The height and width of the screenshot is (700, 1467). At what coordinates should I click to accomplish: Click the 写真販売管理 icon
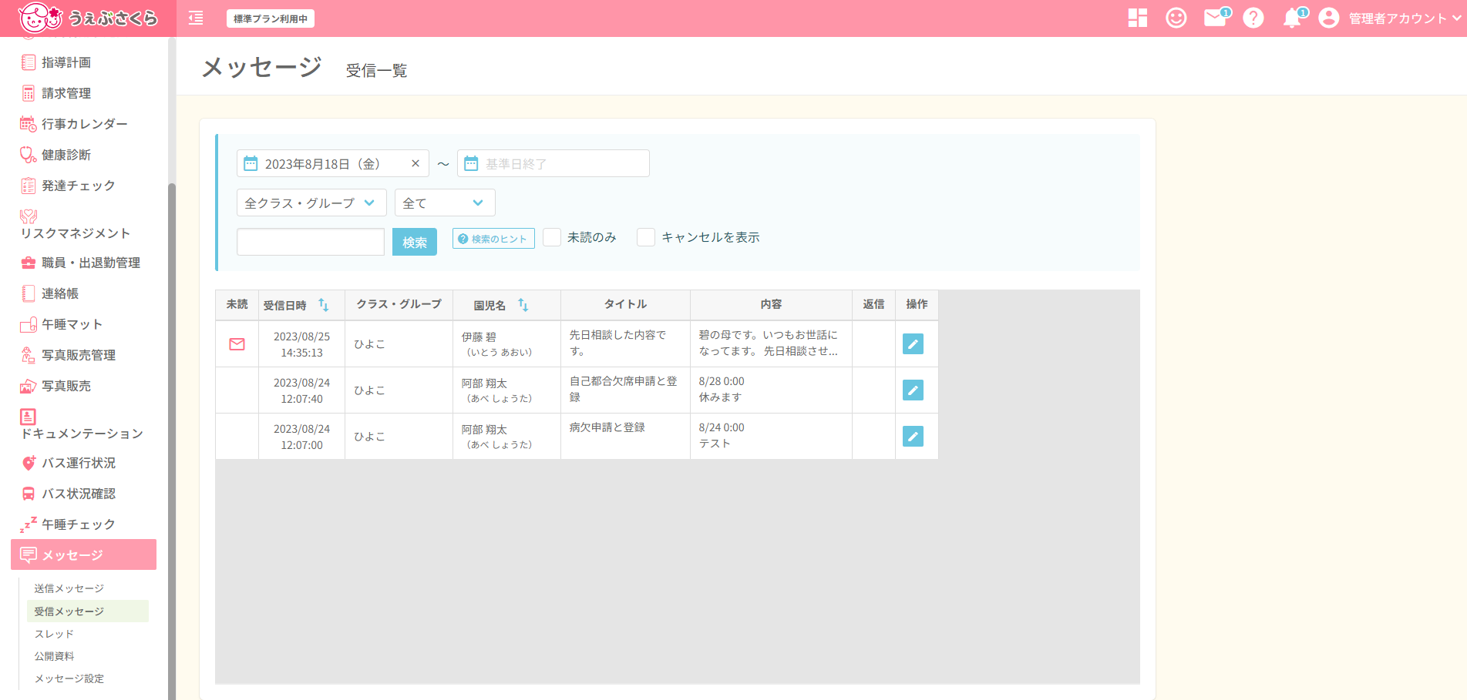(29, 355)
